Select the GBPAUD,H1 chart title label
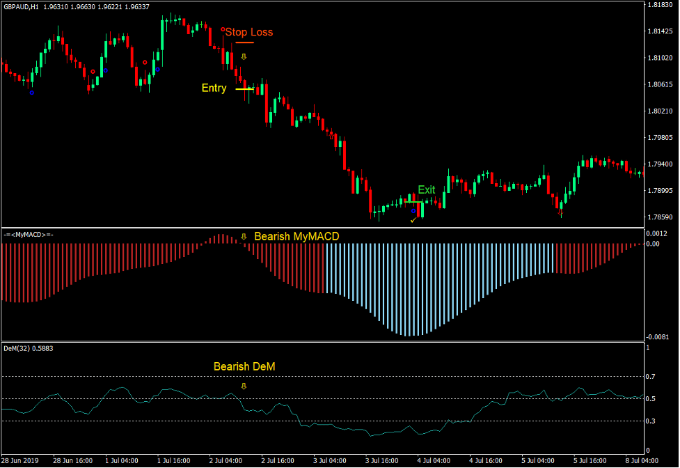Screen dimensions: 680x468 21,6
